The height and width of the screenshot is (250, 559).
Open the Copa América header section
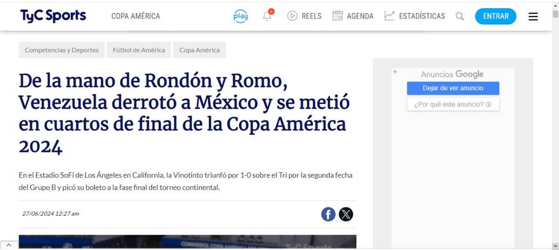coord(136,16)
